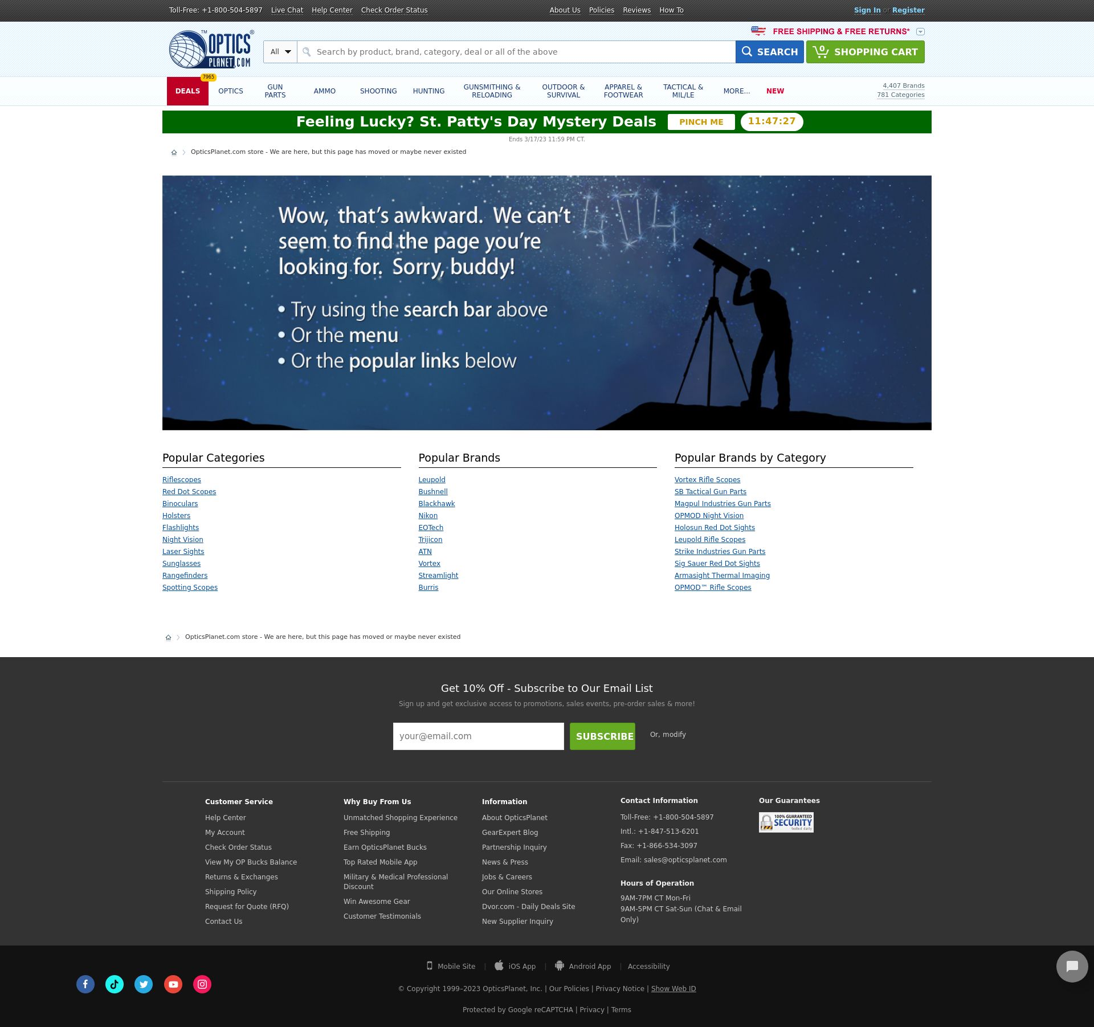Click the 404 telescope banner image
Image resolution: width=1094 pixels, height=1027 pixels.
pyautogui.click(x=547, y=303)
